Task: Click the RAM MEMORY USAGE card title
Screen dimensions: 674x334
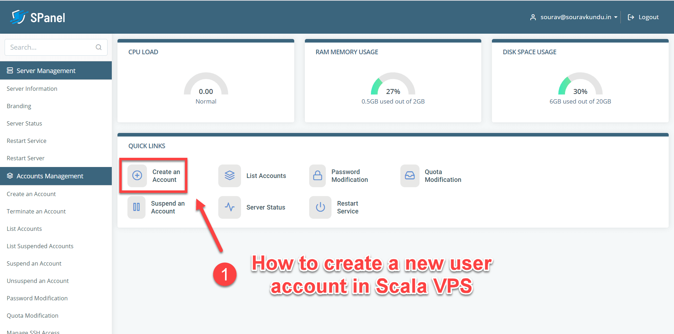Action: [347, 52]
